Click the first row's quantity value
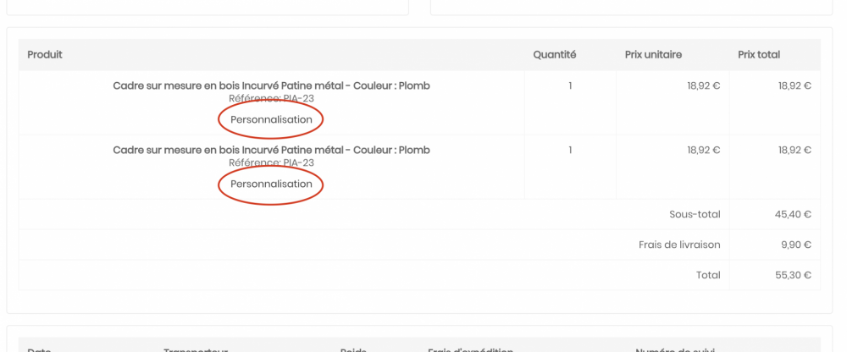Viewport: 847px width, 352px height. [570, 85]
